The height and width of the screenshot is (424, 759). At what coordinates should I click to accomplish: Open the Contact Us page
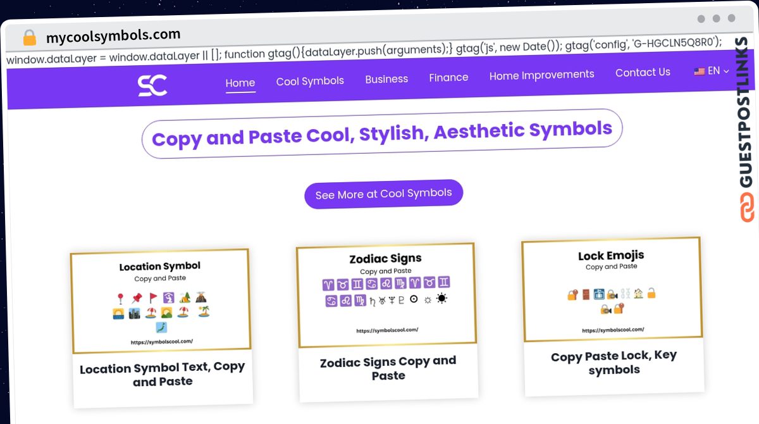tap(643, 72)
